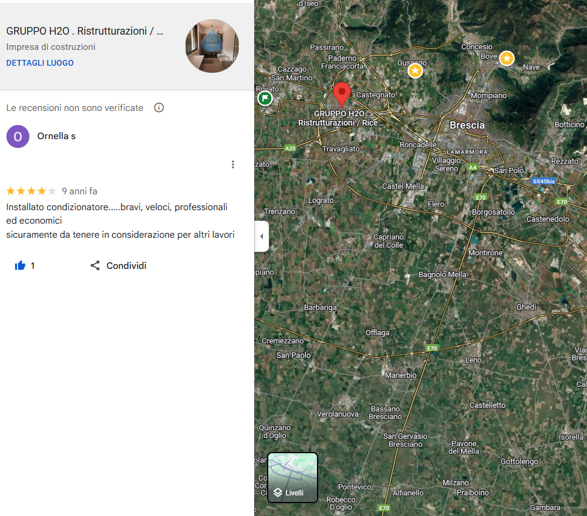Click the Condividi share button
Screen dimensions: 587x516
point(119,265)
